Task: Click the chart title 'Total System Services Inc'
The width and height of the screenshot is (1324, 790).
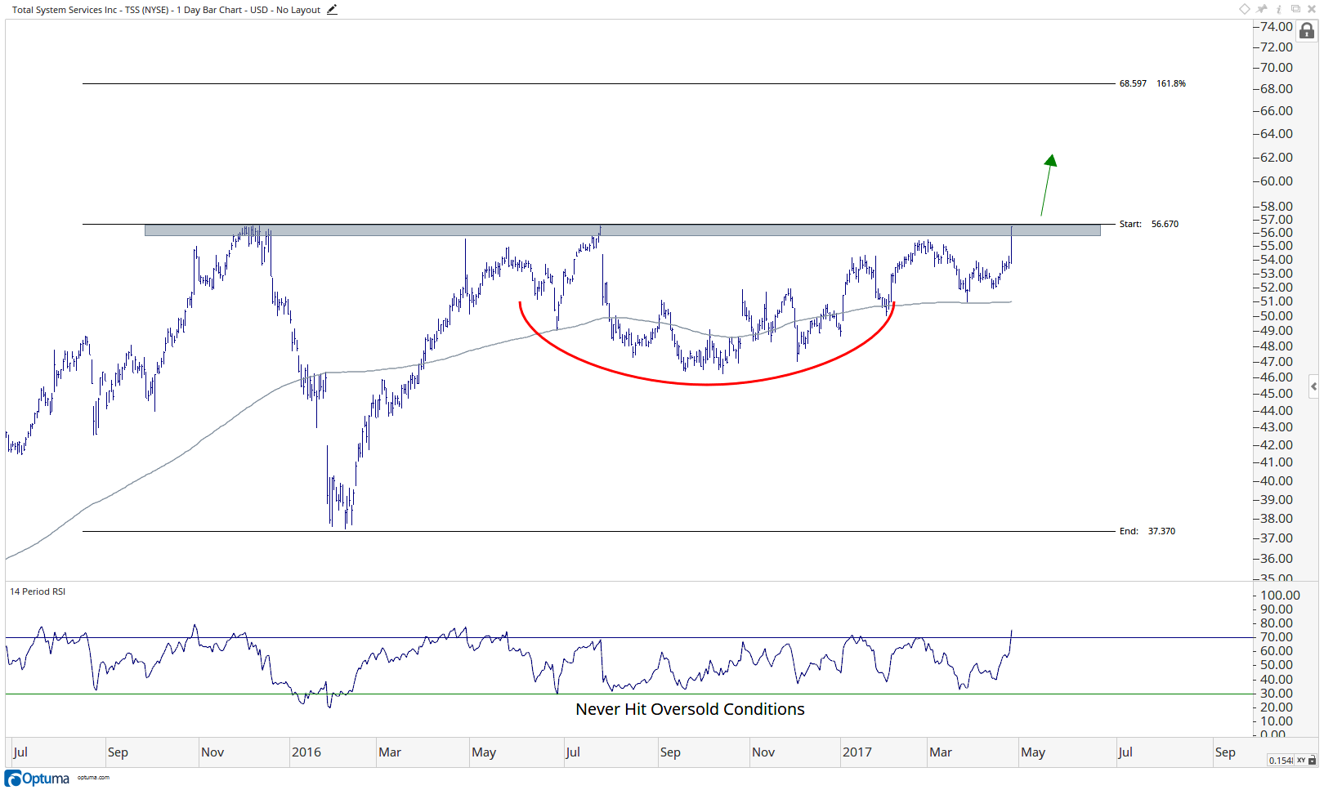Action: (x=65, y=10)
